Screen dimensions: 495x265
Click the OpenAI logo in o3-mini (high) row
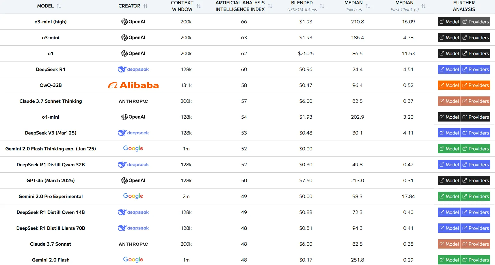click(133, 22)
